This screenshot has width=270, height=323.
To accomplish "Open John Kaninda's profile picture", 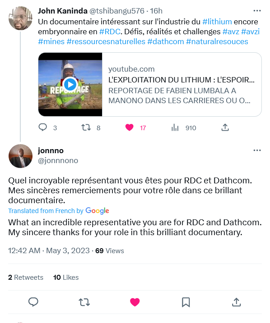I will pos(20,18).
